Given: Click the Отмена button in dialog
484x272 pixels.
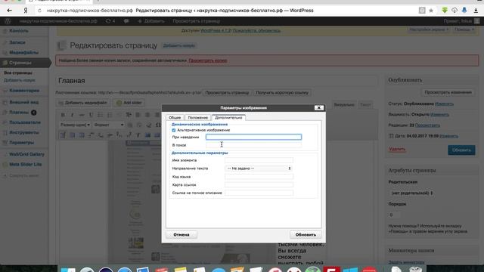Looking at the screenshot, I should [x=181, y=235].
